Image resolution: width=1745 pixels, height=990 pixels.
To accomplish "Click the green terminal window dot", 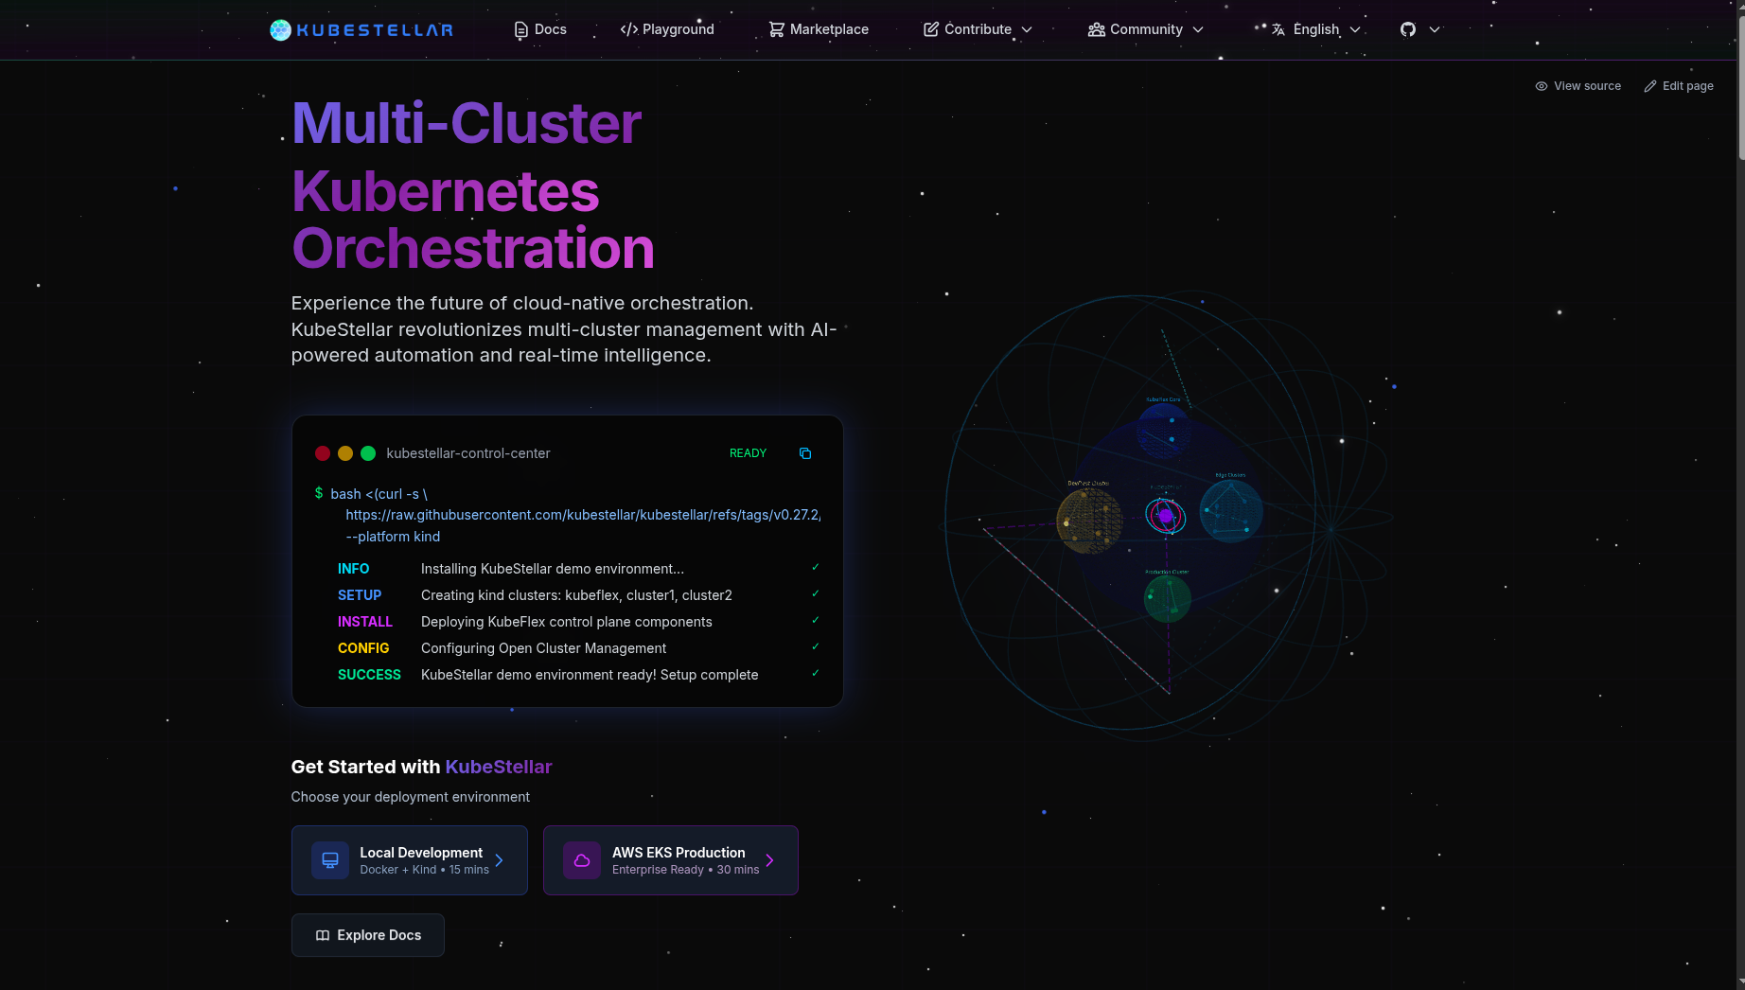I will (368, 454).
